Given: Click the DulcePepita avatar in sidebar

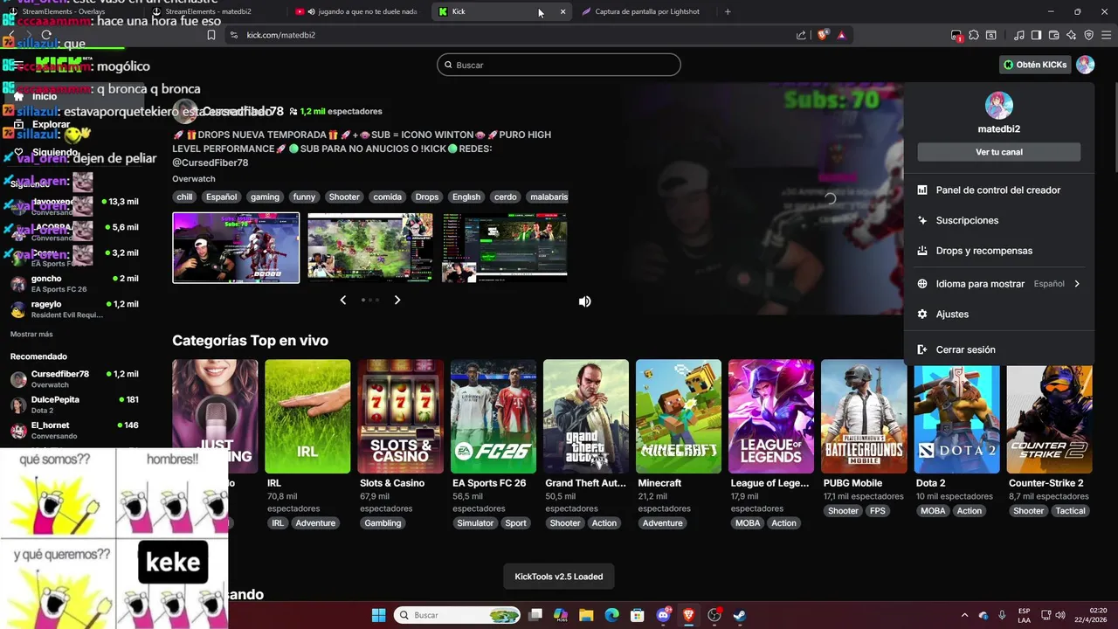Looking at the screenshot, I should (x=18, y=404).
